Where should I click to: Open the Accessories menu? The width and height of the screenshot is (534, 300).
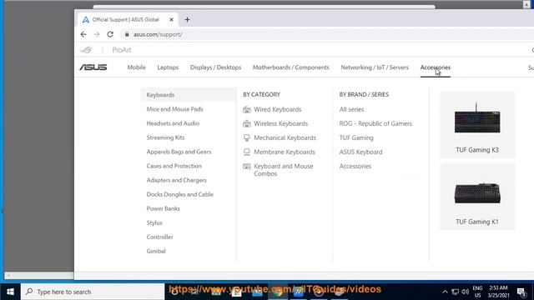(x=436, y=67)
